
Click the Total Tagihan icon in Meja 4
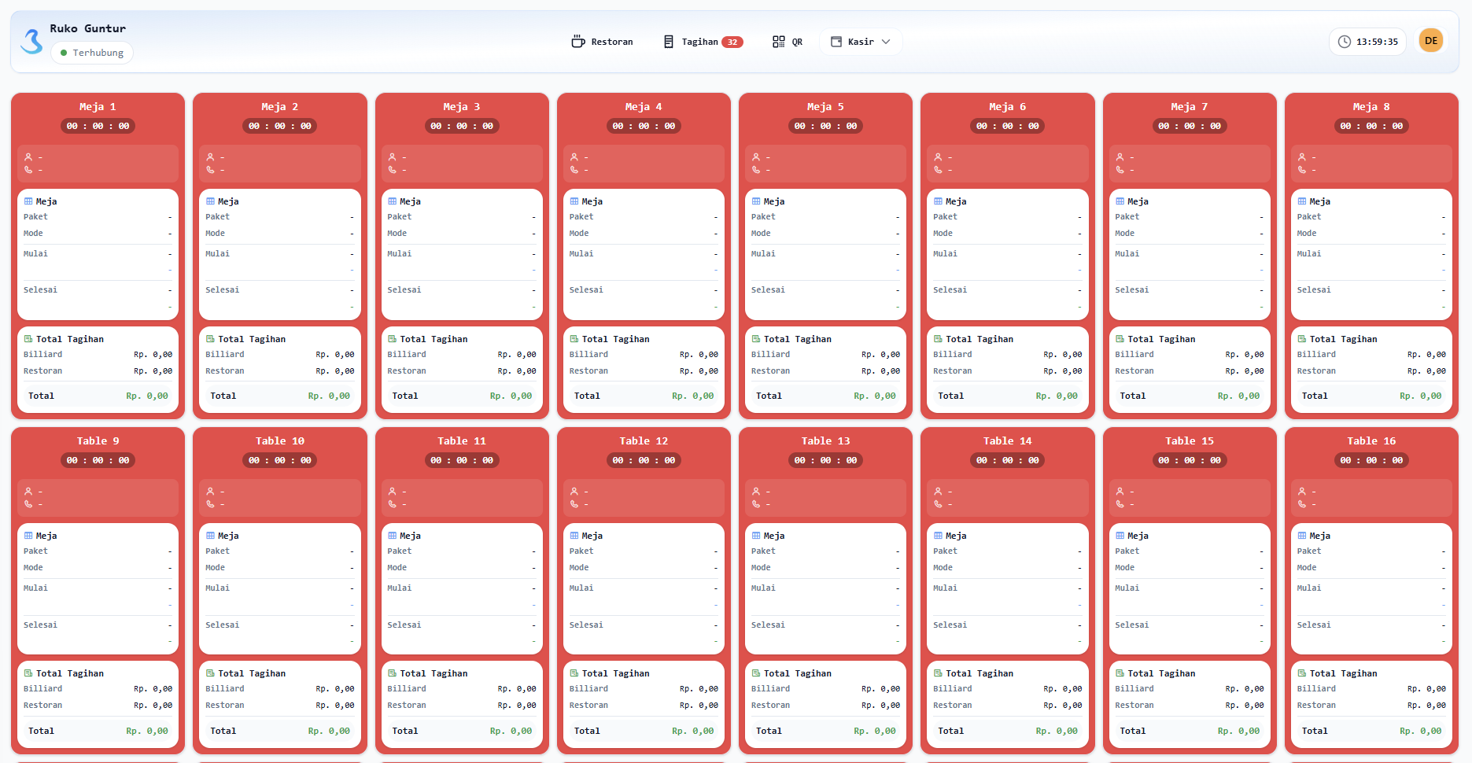click(574, 339)
